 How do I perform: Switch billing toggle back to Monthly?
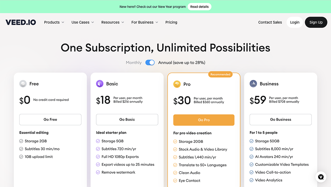click(150, 62)
